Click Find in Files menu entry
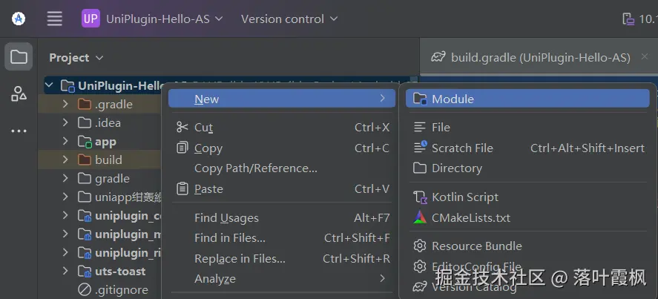 (x=229, y=238)
